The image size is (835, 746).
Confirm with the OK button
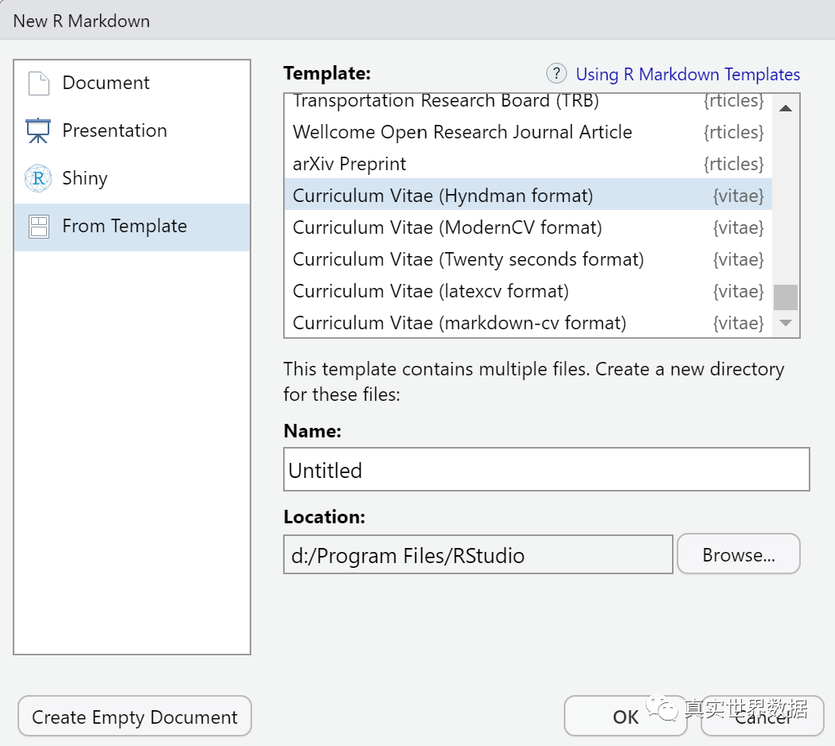click(626, 717)
